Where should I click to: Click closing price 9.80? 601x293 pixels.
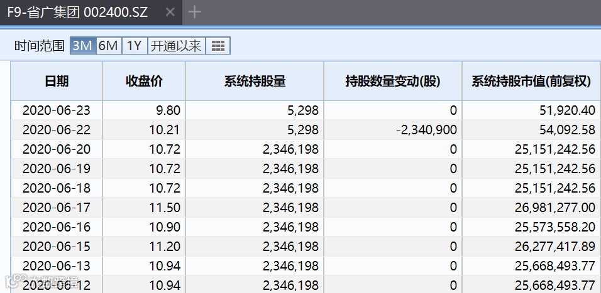pos(168,110)
